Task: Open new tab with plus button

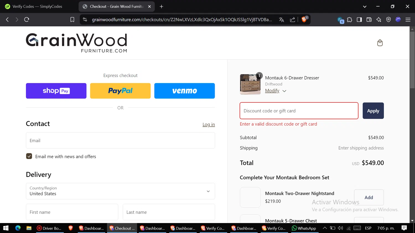Action: [162, 6]
